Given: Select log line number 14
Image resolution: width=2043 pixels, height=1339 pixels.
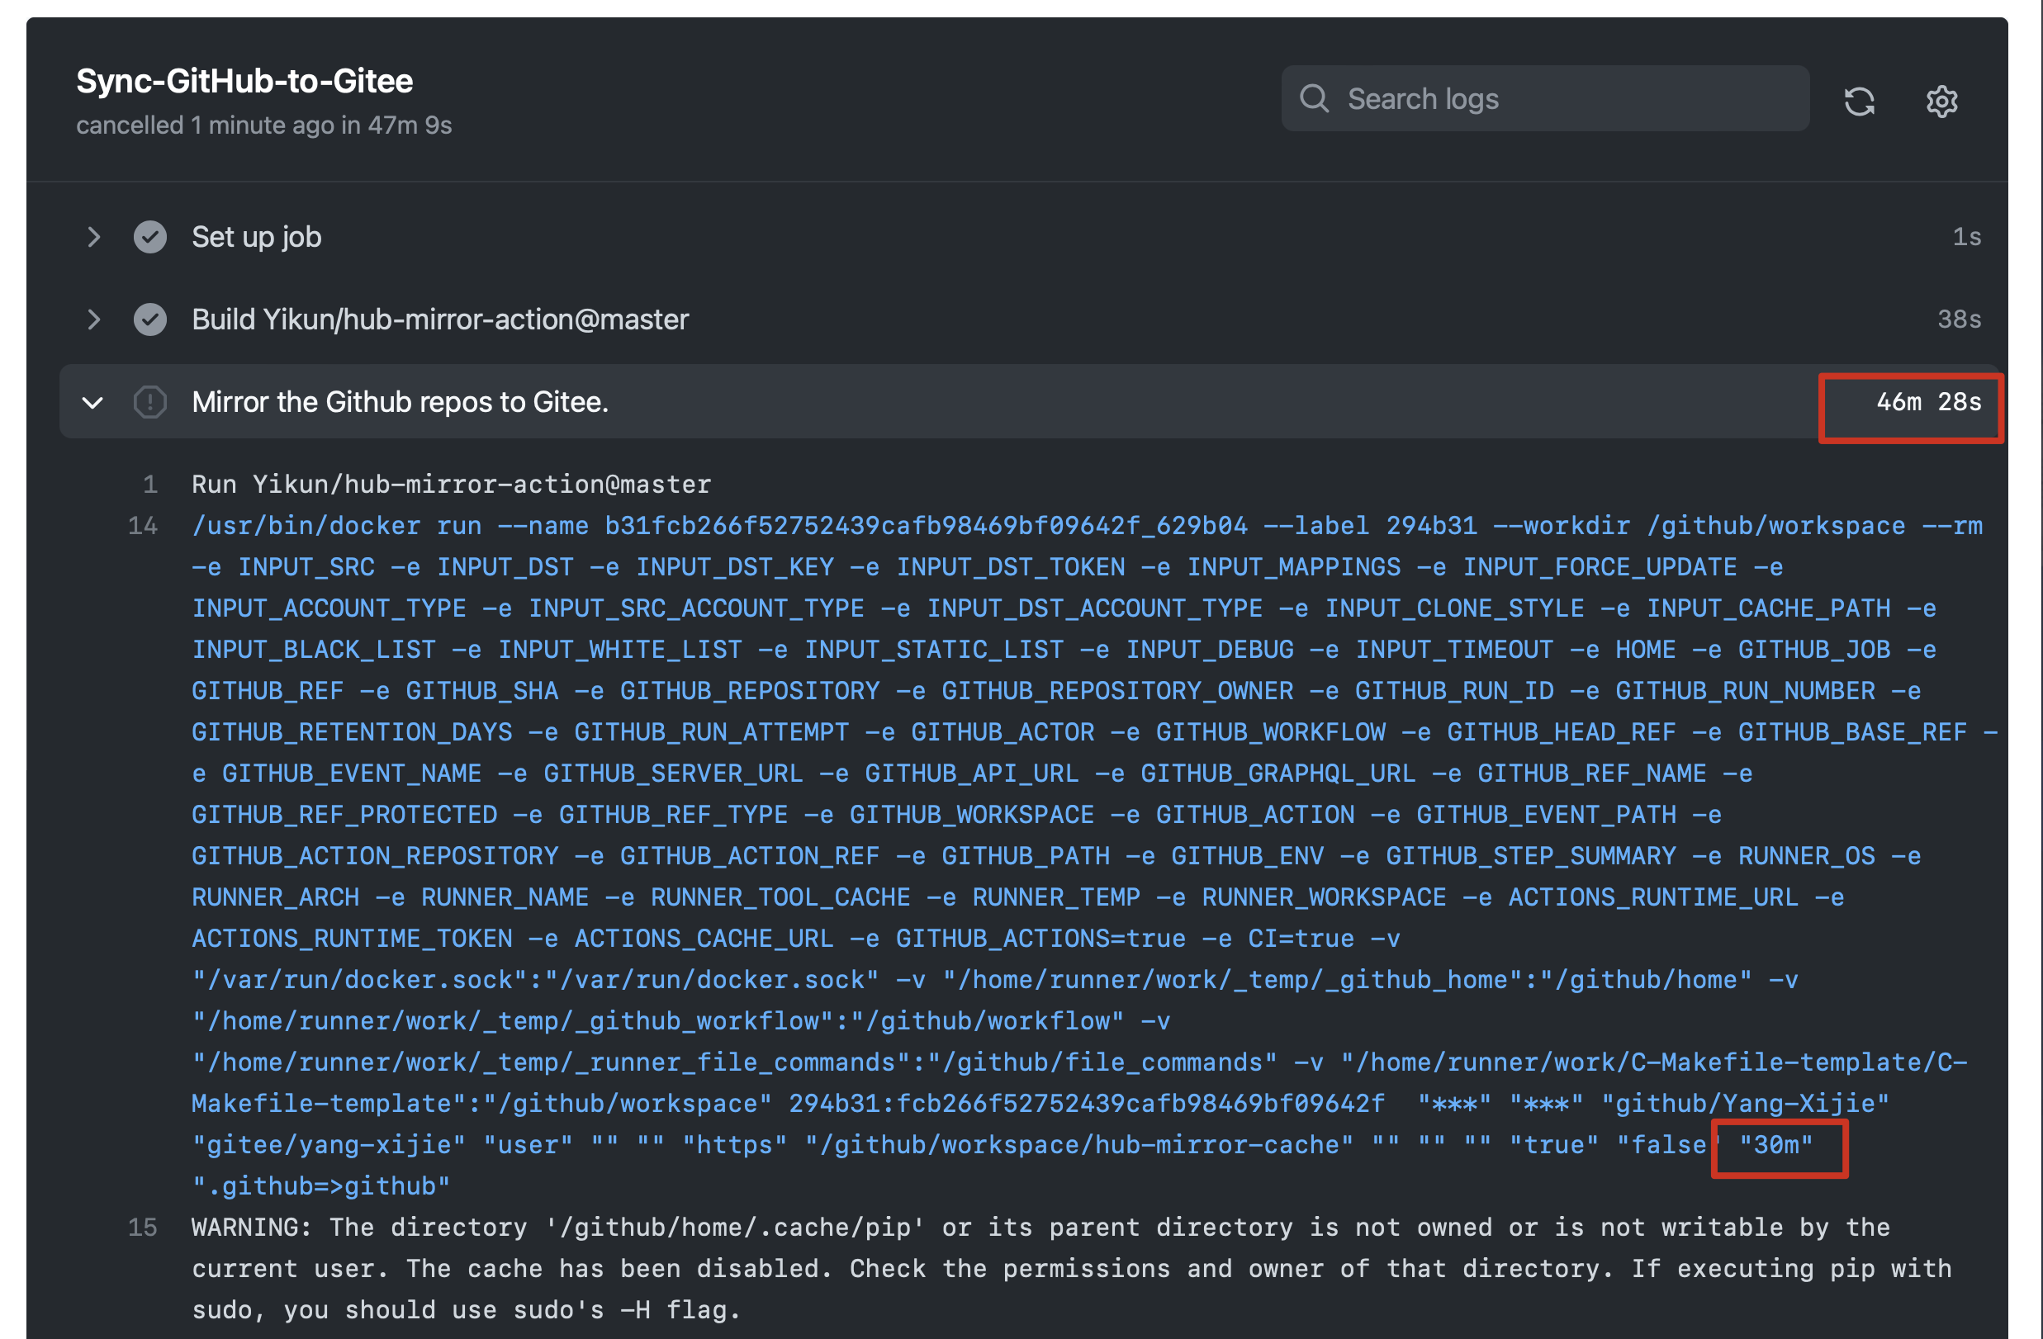Looking at the screenshot, I should coord(143,526).
